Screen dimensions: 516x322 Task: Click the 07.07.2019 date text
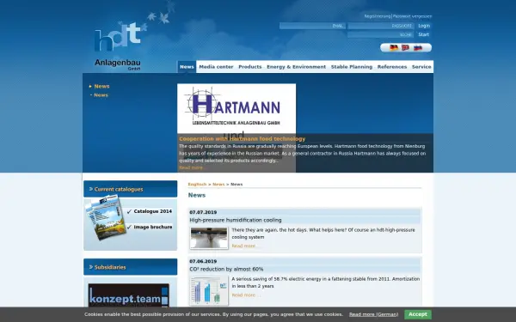click(x=203, y=213)
